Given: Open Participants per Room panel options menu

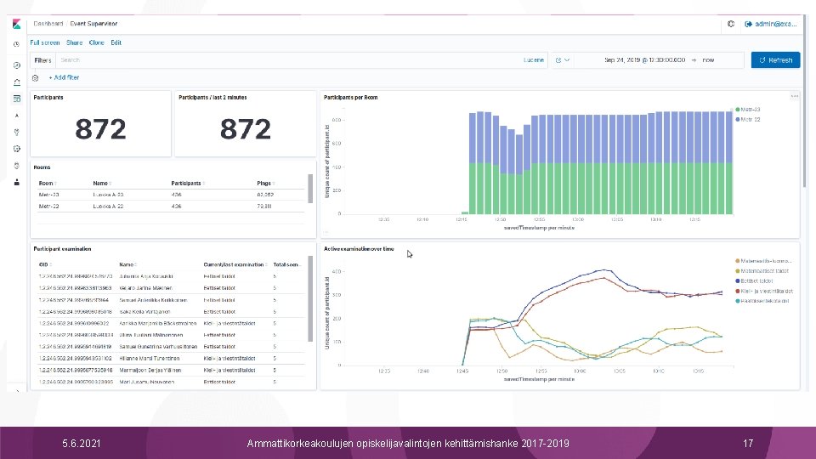Looking at the screenshot, I should coord(794,96).
